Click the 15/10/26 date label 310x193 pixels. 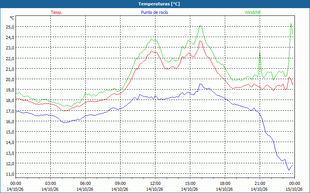pos(294,189)
